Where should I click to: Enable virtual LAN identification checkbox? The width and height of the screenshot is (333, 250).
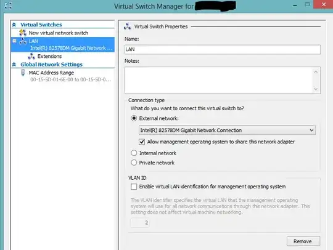pos(134,187)
